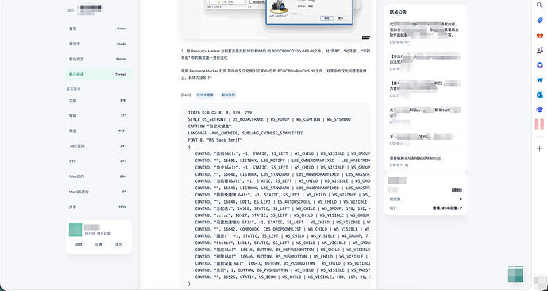The height and width of the screenshot is (291, 548).
Task: Click the code line containing 16643, LISTBOX
Action: [283, 188]
